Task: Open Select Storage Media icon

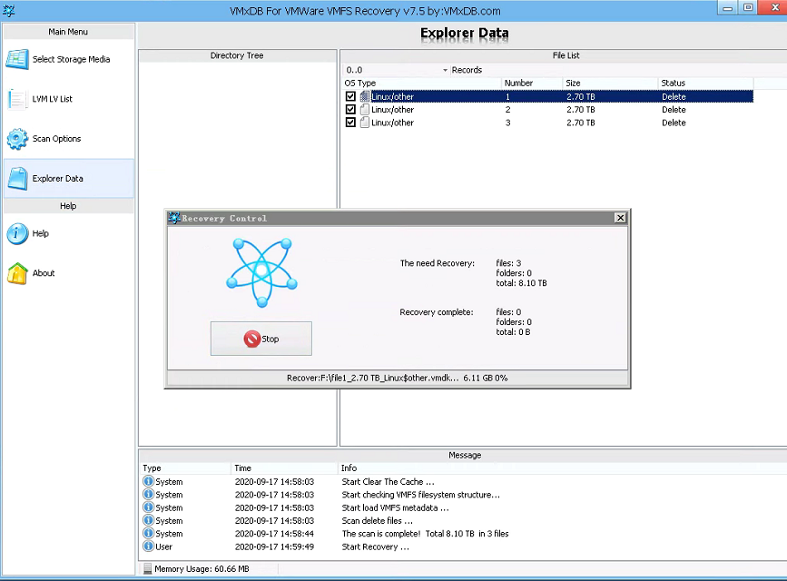Action: [x=17, y=59]
